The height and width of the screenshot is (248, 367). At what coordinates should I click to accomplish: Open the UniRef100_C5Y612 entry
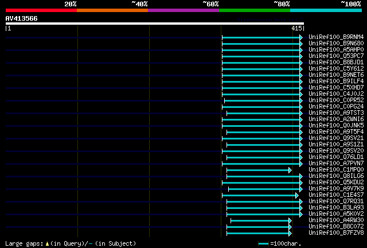point(336,69)
